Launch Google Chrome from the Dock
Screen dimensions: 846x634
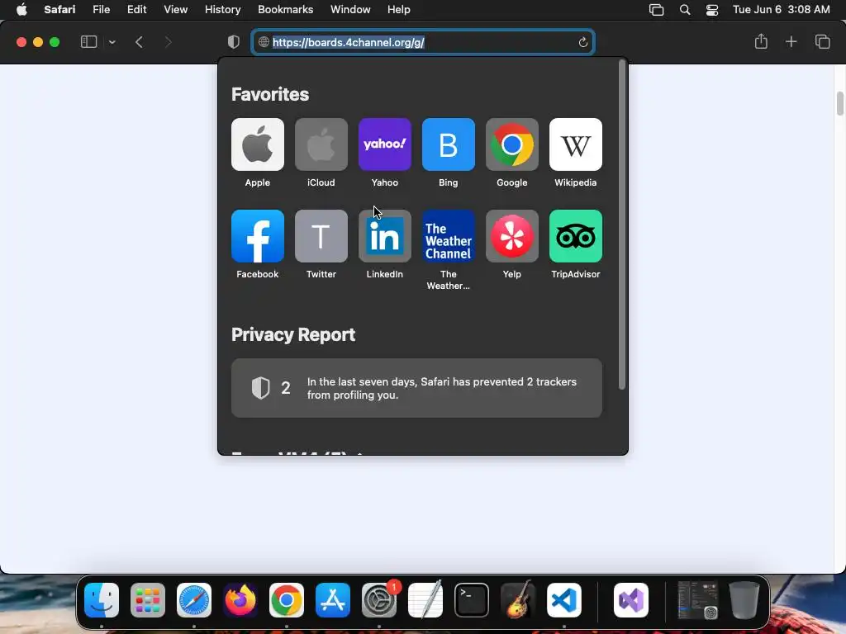287,600
